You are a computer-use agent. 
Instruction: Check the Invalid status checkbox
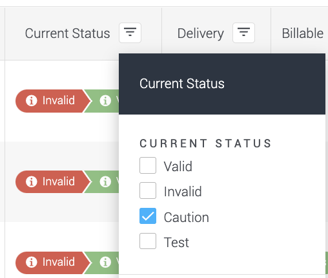coord(148,190)
